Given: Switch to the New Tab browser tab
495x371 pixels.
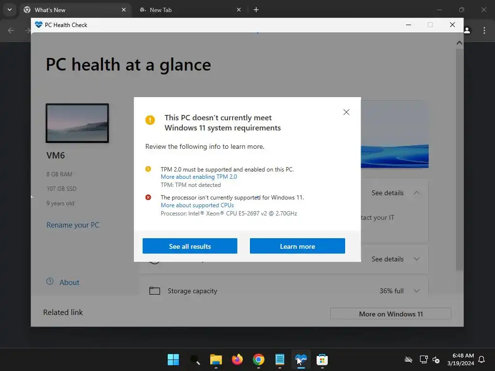Looking at the screenshot, I should tap(190, 10).
